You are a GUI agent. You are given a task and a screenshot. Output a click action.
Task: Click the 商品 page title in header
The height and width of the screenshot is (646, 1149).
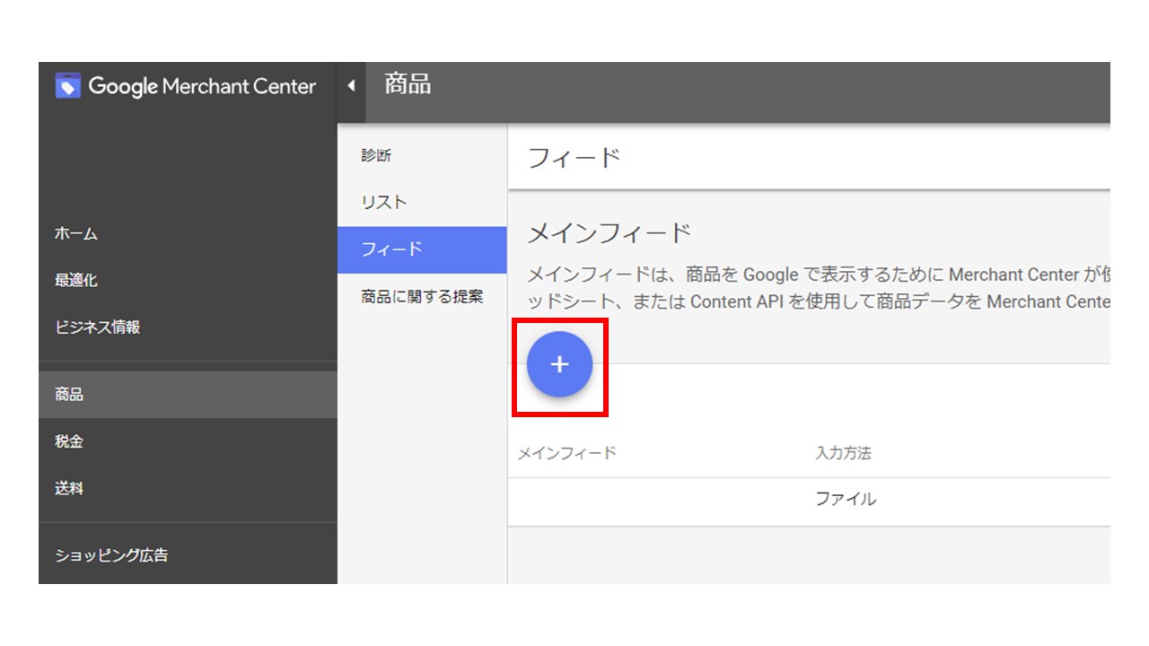pyautogui.click(x=408, y=84)
